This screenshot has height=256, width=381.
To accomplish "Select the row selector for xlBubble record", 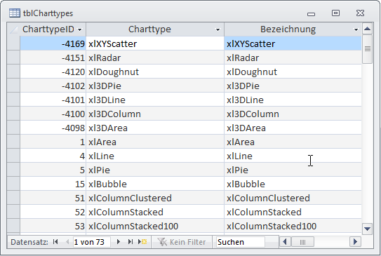I will 13,184.
